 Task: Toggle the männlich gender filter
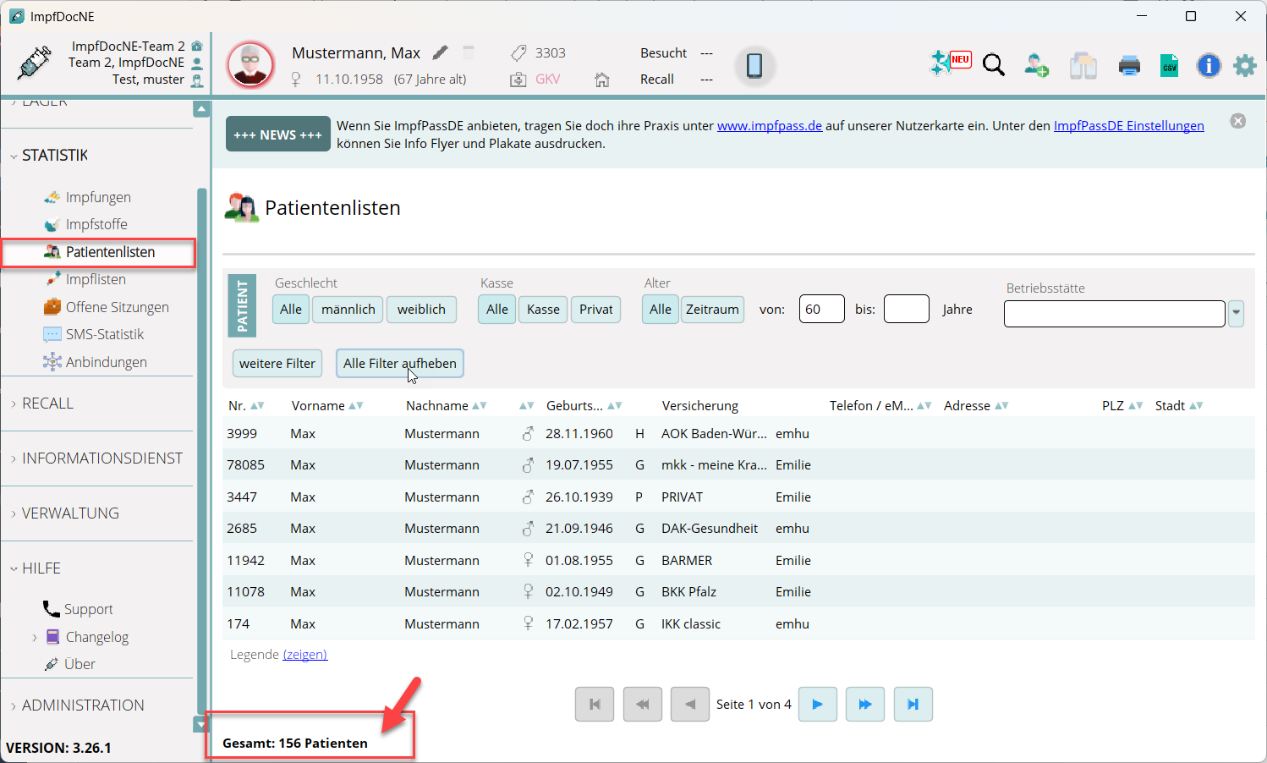(348, 310)
